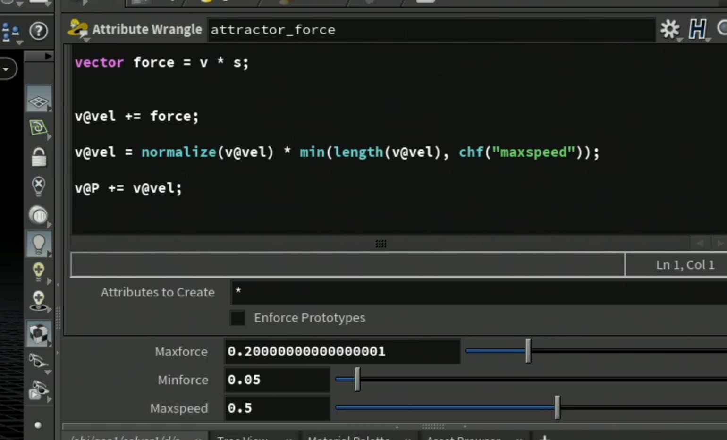Click the Attributes to Create field
727x440 pixels.
point(479,292)
